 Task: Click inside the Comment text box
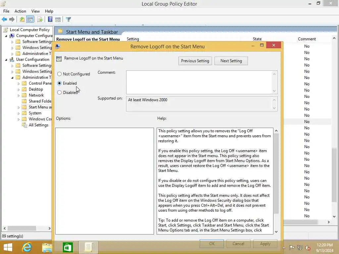[x=199, y=82]
